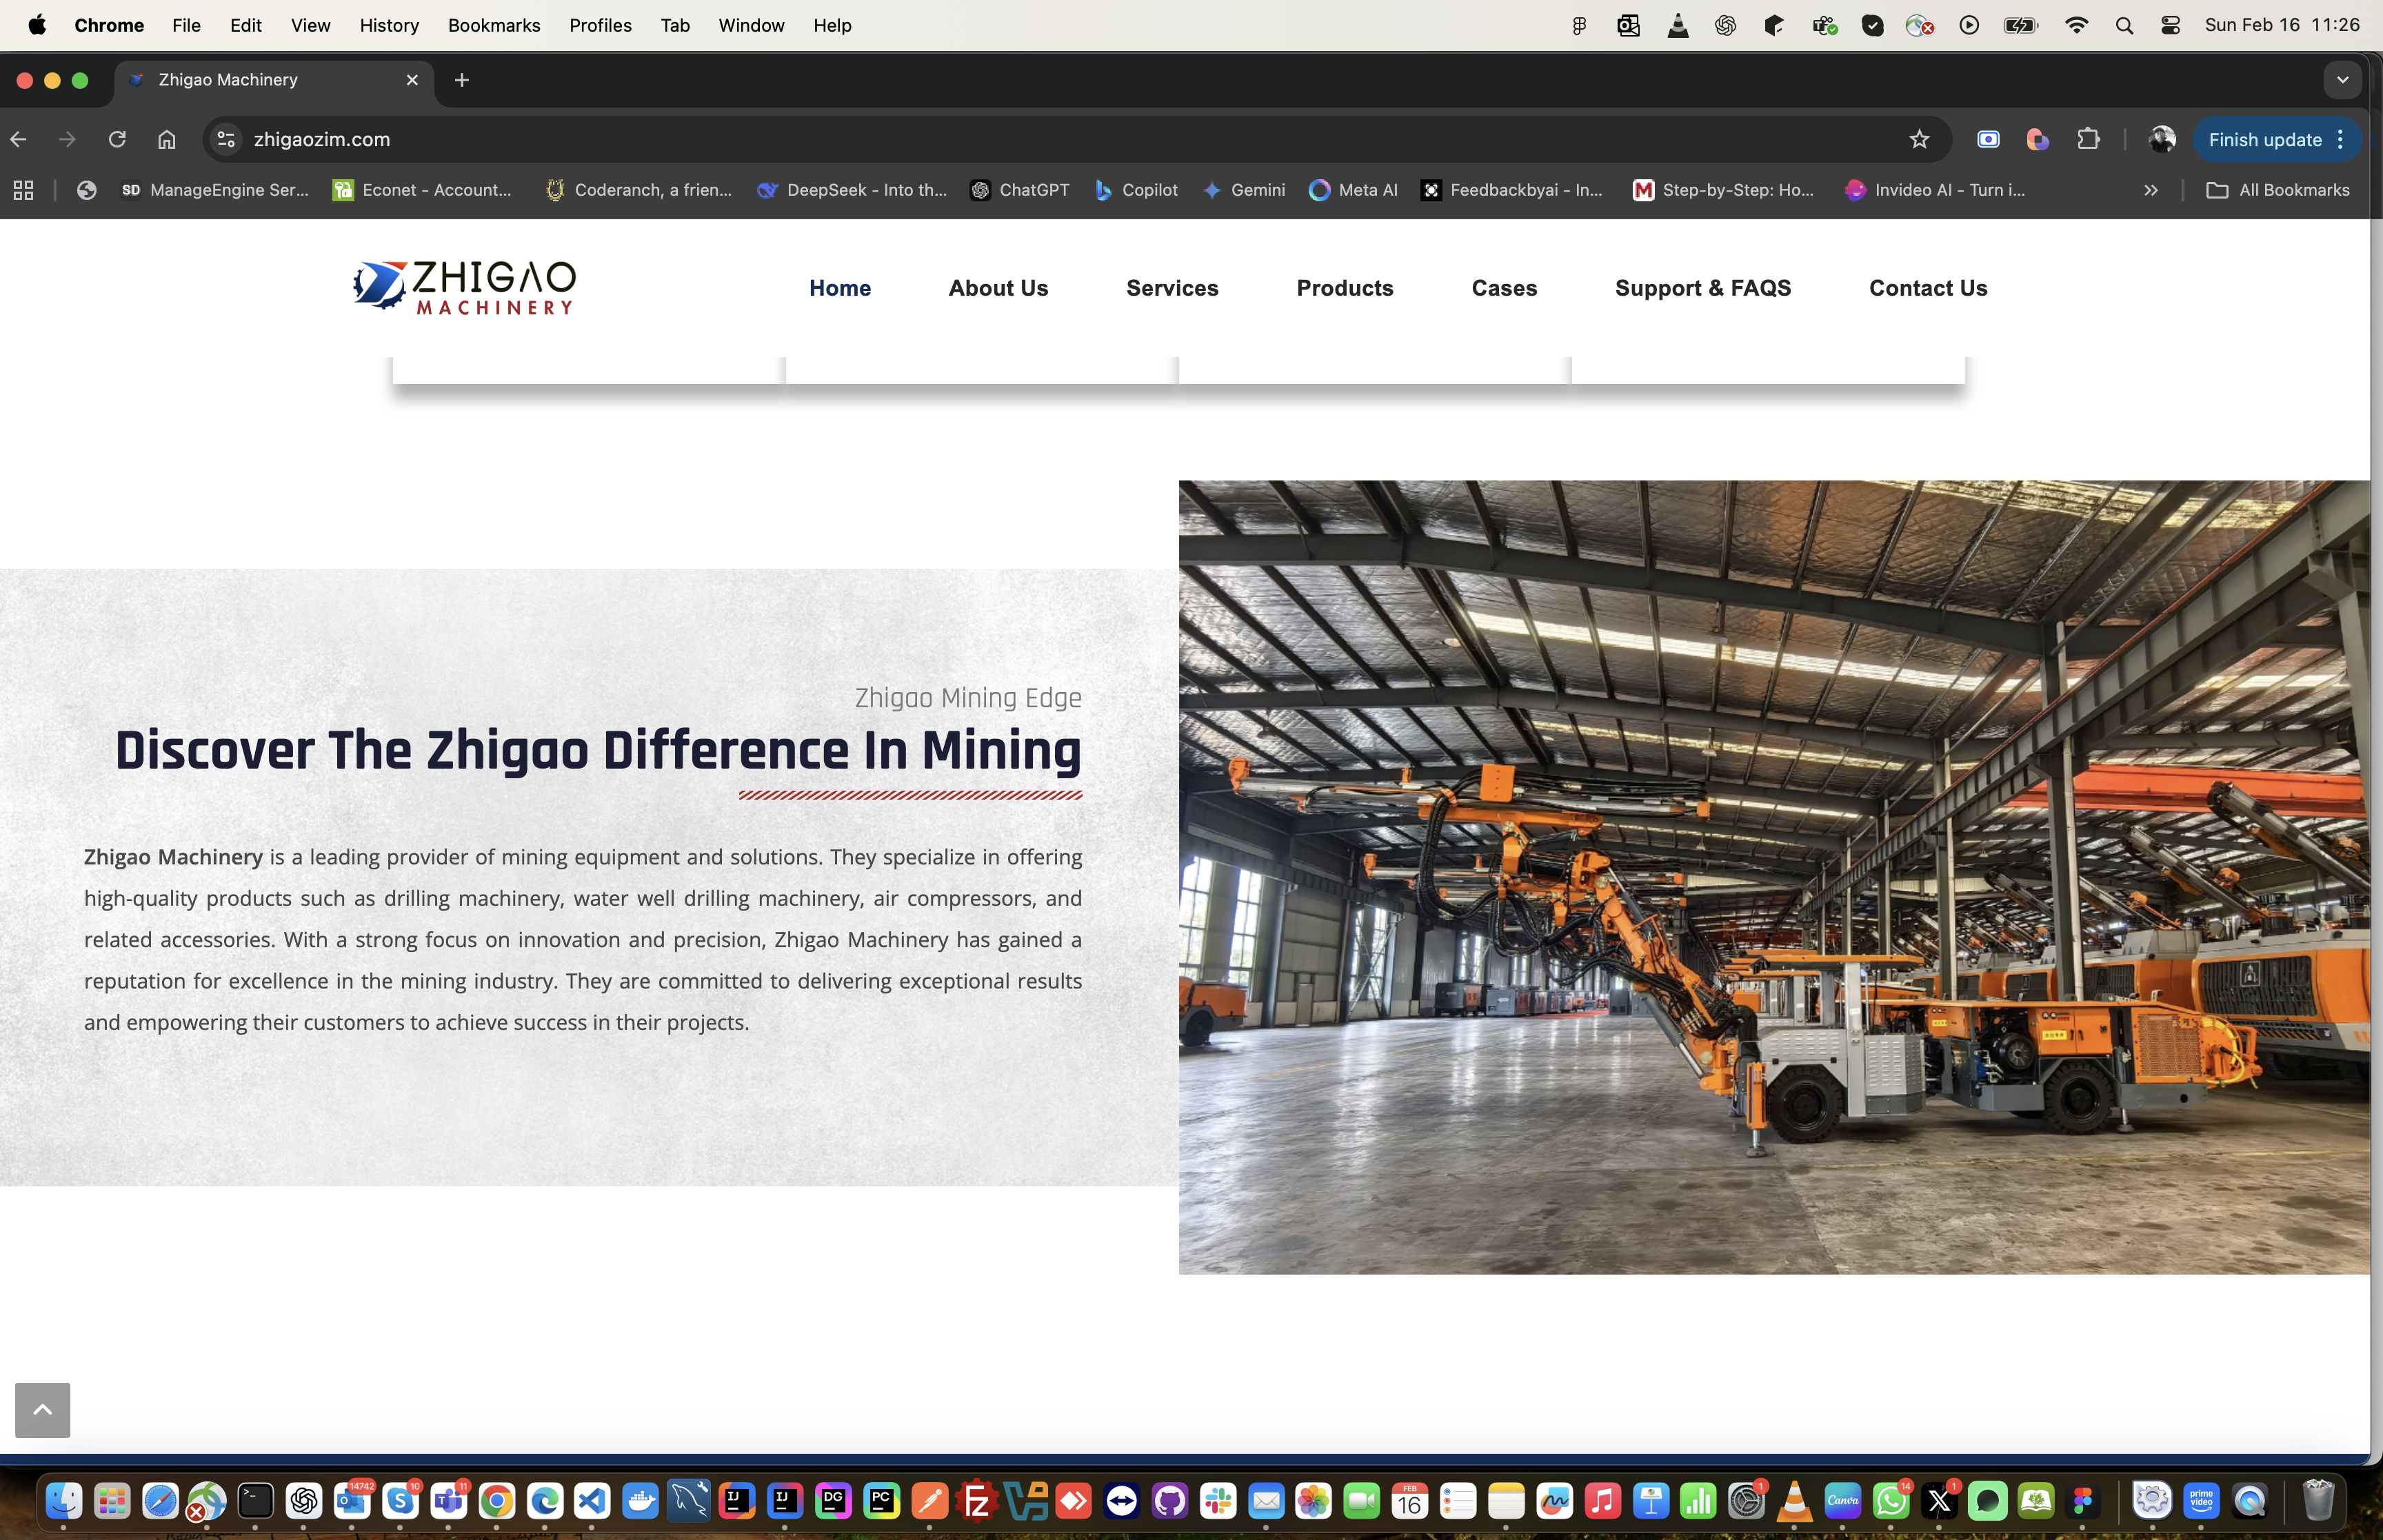Open the Chrome extensions puzzle icon
The image size is (2383, 1540).
pos(2088,139)
